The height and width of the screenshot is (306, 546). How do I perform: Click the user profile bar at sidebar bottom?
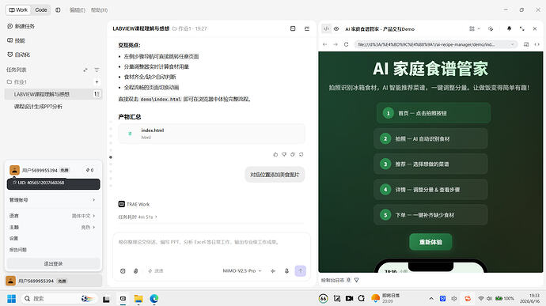click(53, 281)
